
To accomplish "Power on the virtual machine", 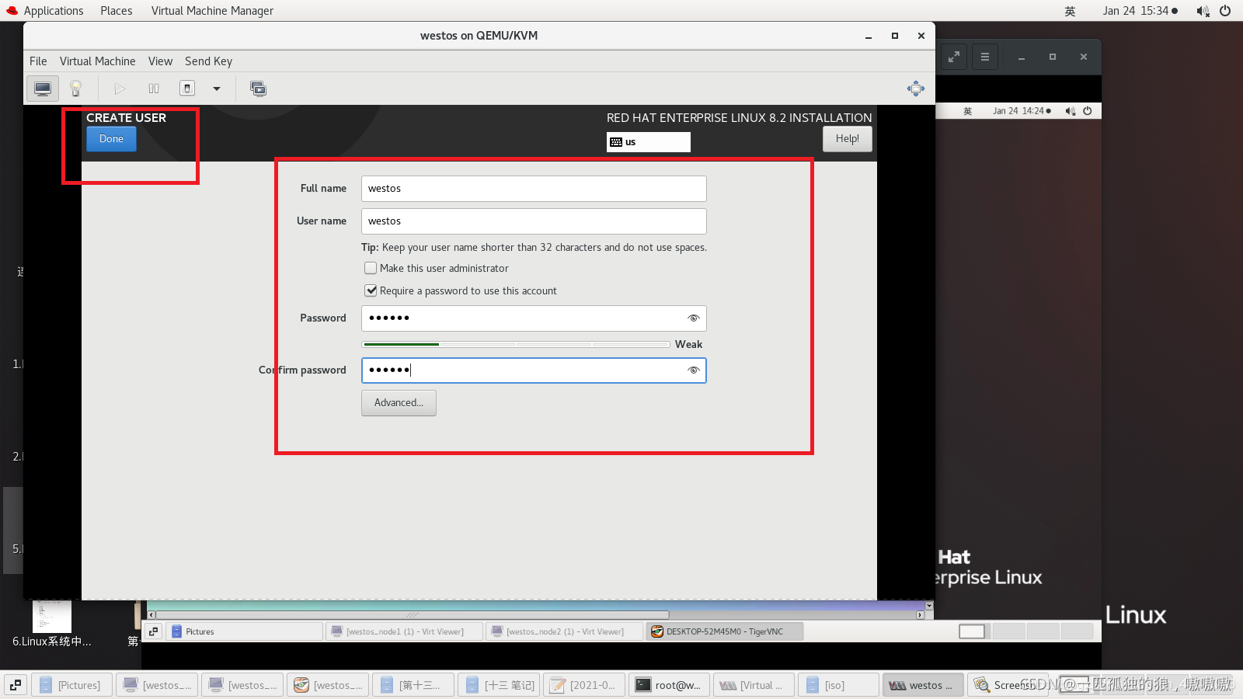I will point(120,89).
